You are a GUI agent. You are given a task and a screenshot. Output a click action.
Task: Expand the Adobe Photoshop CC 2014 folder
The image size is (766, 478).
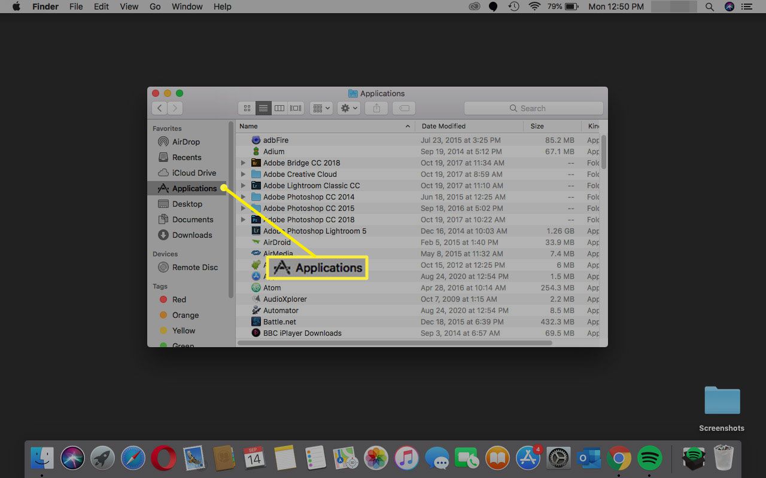(243, 197)
